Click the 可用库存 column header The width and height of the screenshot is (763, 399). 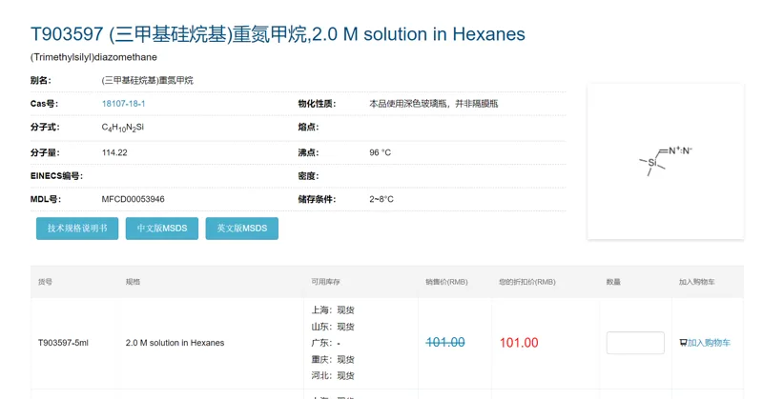[x=325, y=282]
